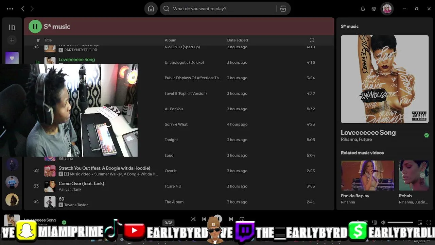
Task: Click the Create plus button in sidebar
Action: (12, 40)
